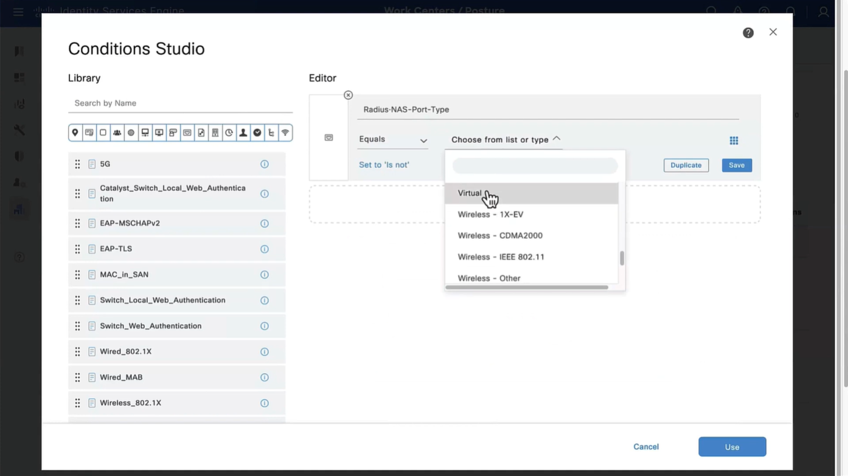Screen dimensions: 848x476
Task: Select the single user filter icon
Action: coord(243,133)
